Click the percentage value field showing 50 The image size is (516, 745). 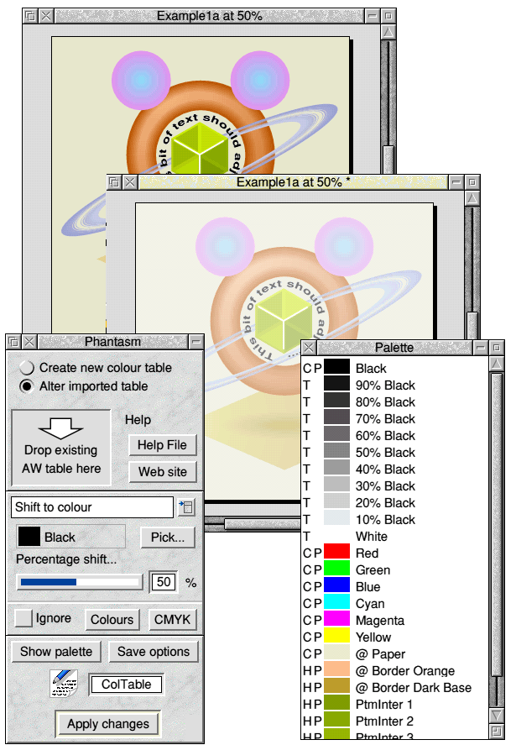164,582
